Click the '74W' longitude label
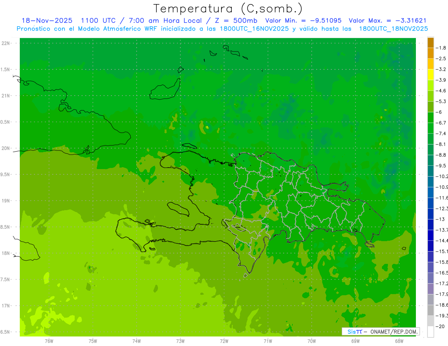 [x=136, y=341]
